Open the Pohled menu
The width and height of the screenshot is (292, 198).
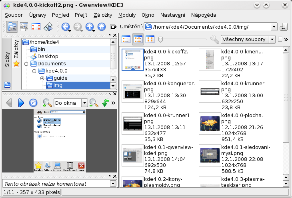60,15
